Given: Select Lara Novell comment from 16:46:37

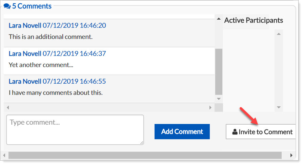Looking at the screenshot, I should coord(109,61).
